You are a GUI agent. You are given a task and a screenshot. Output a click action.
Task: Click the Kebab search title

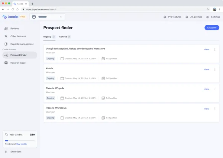(49, 68)
